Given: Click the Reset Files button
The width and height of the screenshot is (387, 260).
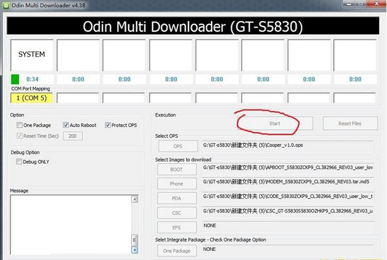Looking at the screenshot, I should 350,124.
